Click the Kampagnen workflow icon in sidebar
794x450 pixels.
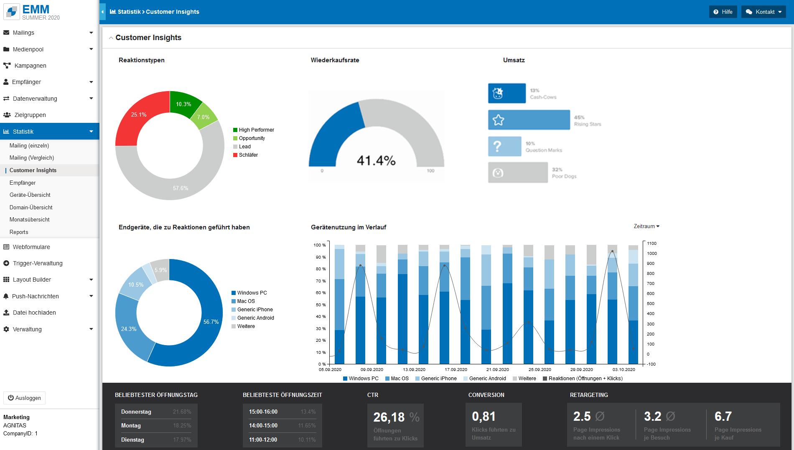pyautogui.click(x=7, y=66)
